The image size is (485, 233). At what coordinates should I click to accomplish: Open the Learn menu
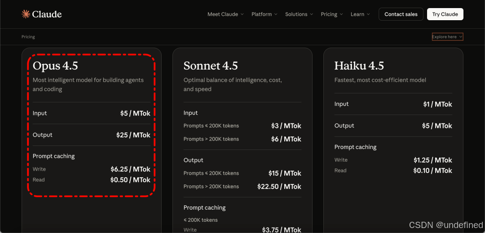point(360,14)
